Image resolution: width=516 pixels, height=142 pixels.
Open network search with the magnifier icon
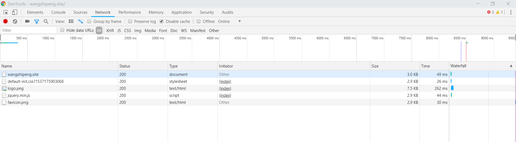click(x=46, y=21)
